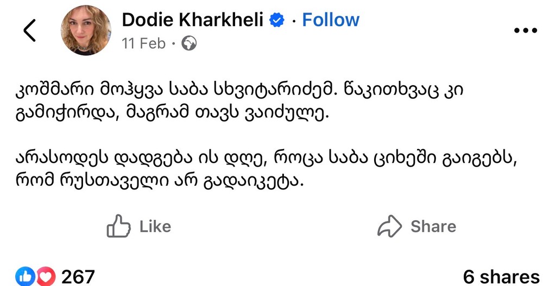
Task: Open the 11 Feb post timestamp
Action: (x=144, y=43)
